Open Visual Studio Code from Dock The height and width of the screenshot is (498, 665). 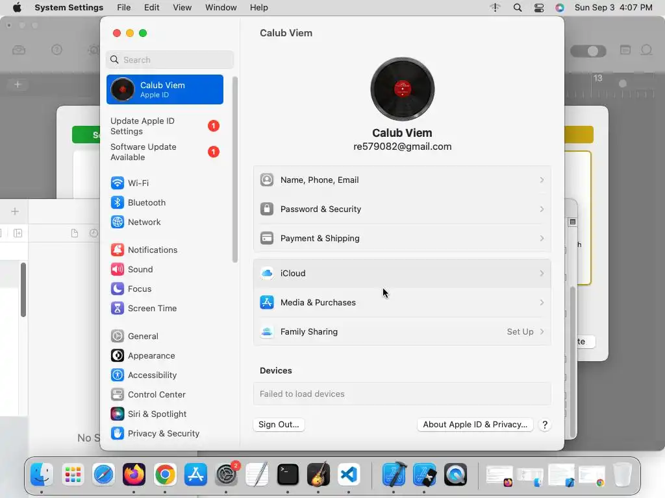(349, 474)
